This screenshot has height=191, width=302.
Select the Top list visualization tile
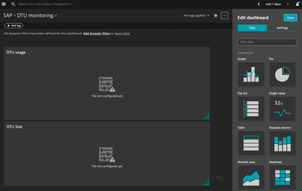251,109
